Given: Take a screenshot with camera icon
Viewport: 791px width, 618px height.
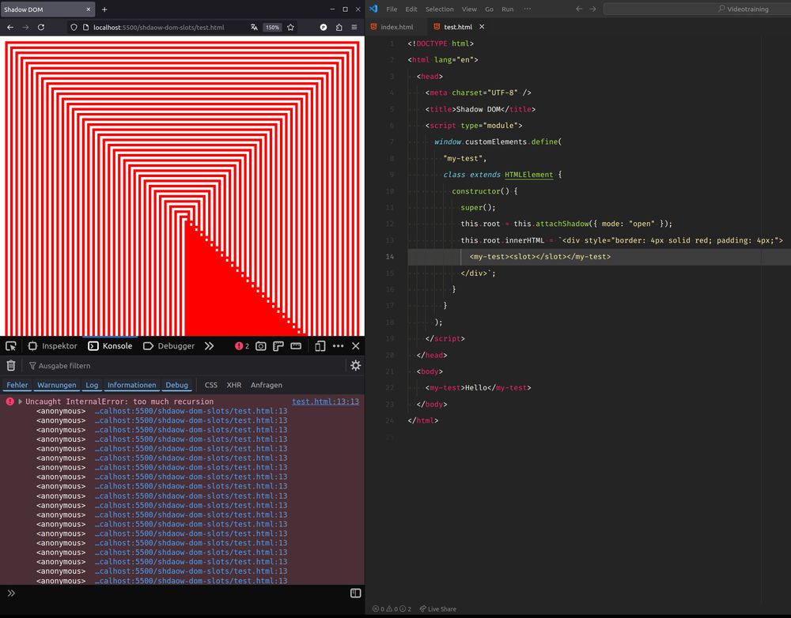Looking at the screenshot, I should point(261,346).
